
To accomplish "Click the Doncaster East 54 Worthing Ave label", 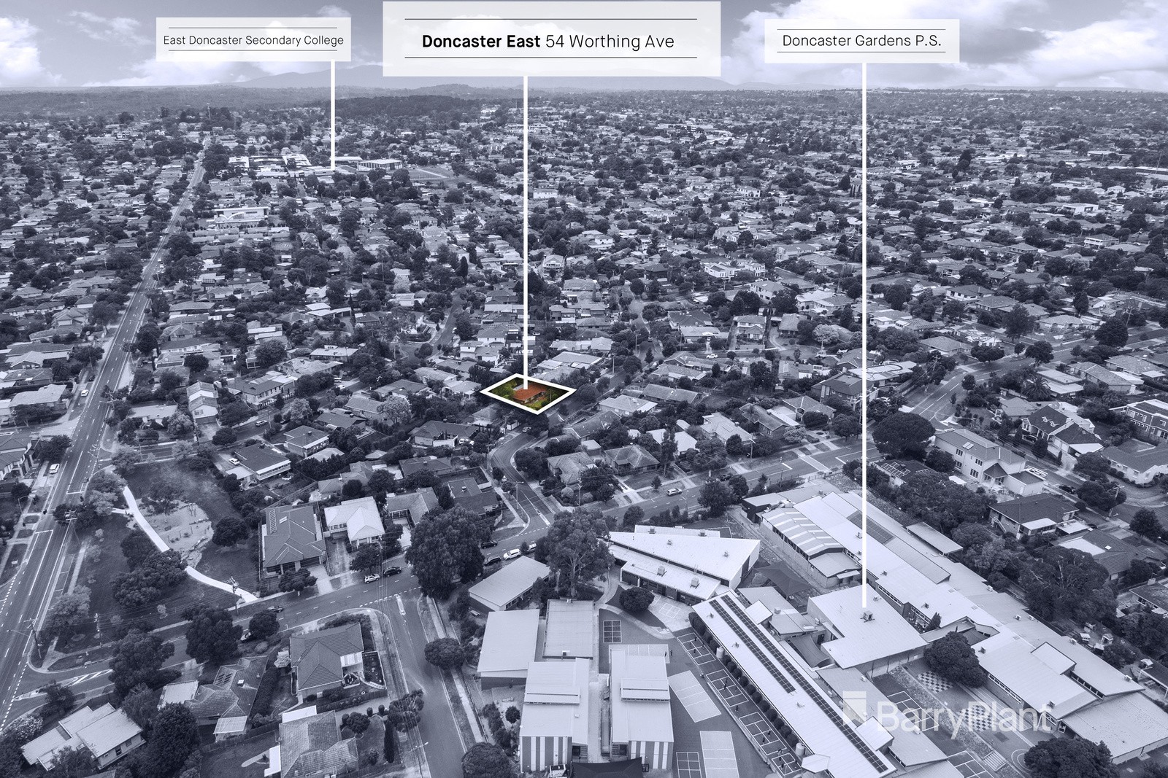I will (551, 39).
